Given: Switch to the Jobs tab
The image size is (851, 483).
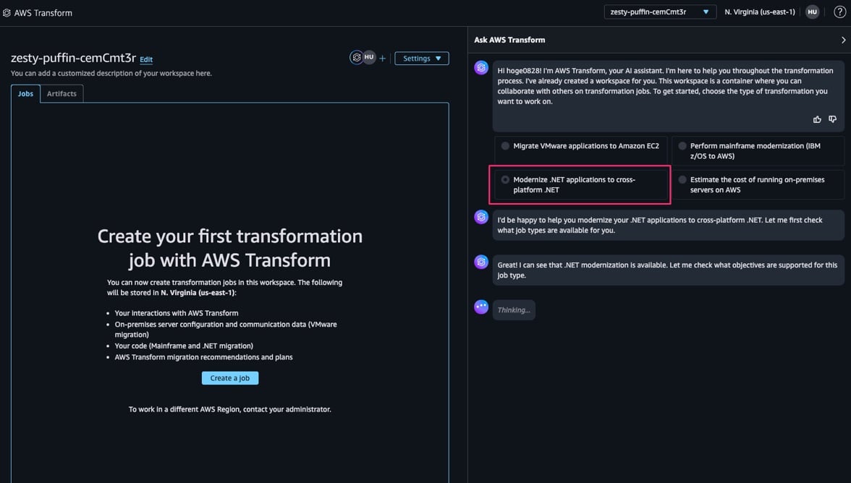Looking at the screenshot, I should pos(25,94).
